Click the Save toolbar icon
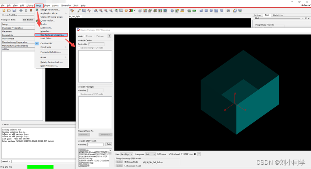 (14, 10)
